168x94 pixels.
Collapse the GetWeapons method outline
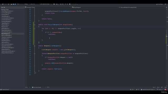click(34, 46)
